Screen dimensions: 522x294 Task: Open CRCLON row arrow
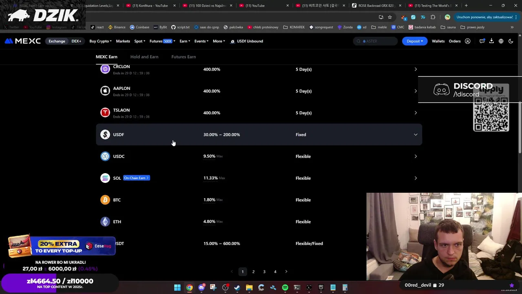[x=416, y=69]
